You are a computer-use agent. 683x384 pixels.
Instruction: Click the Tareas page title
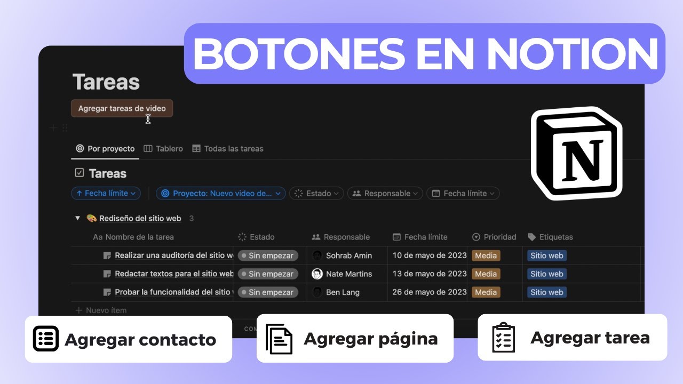pyautogui.click(x=106, y=82)
